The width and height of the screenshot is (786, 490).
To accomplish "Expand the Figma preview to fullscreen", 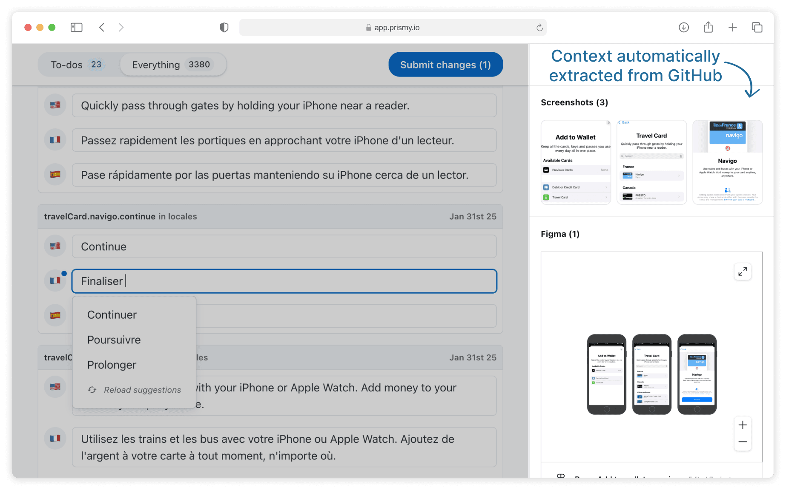I will [743, 272].
